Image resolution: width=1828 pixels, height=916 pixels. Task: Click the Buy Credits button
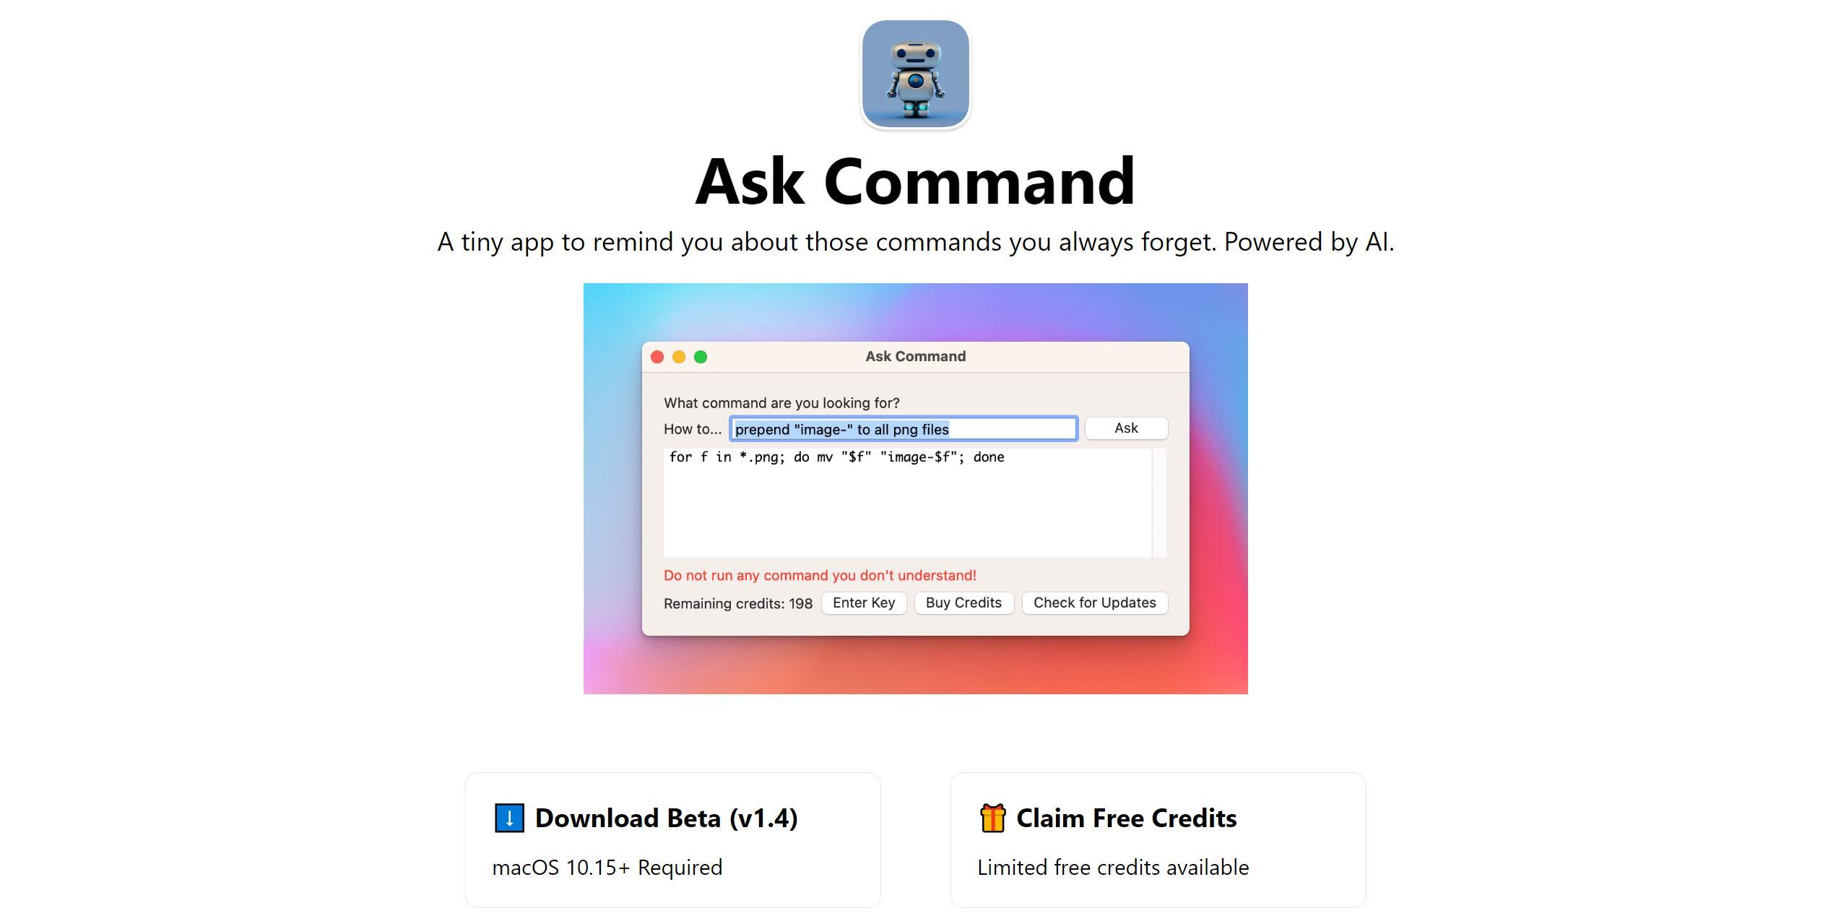(963, 602)
